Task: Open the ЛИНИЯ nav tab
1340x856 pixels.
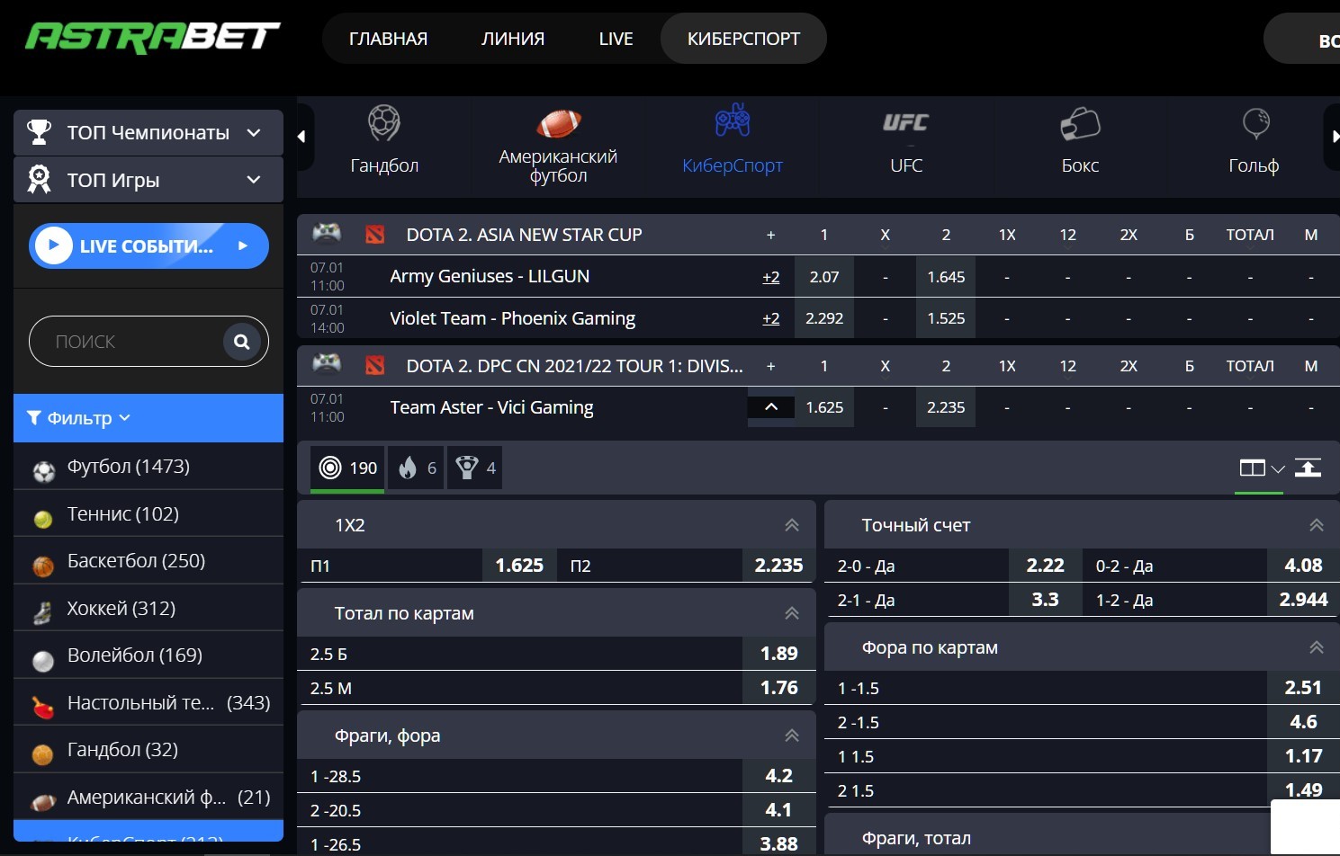Action: pyautogui.click(x=513, y=39)
